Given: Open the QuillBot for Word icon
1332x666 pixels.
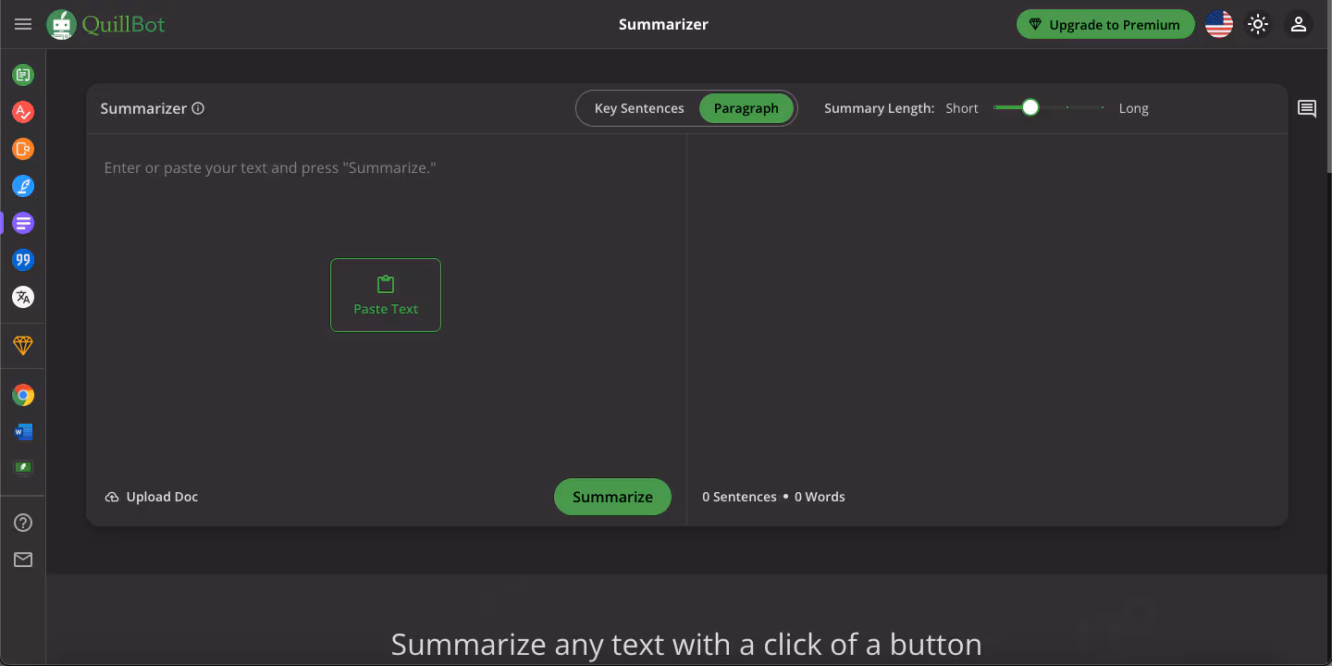Looking at the screenshot, I should (23, 432).
